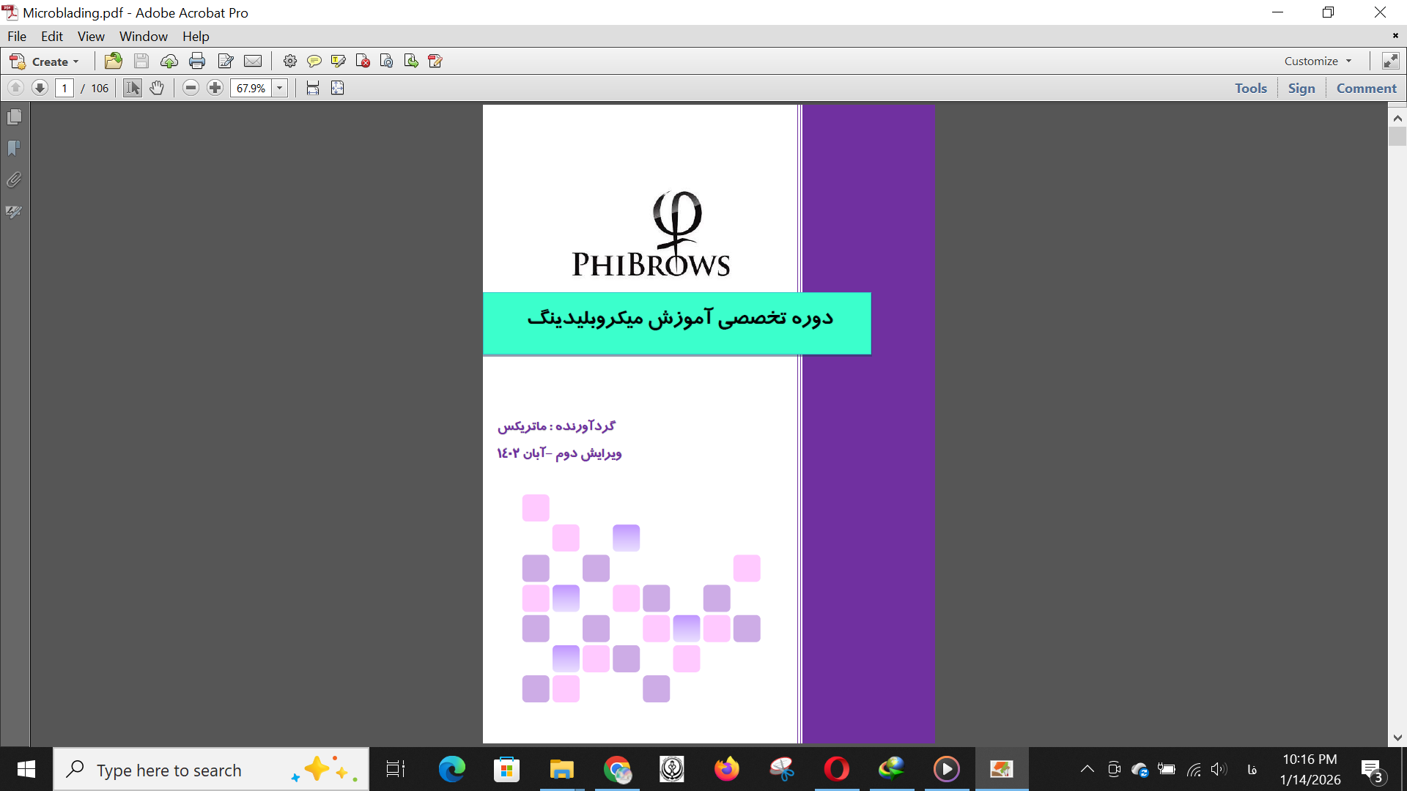Open the Edit menu

click(51, 37)
